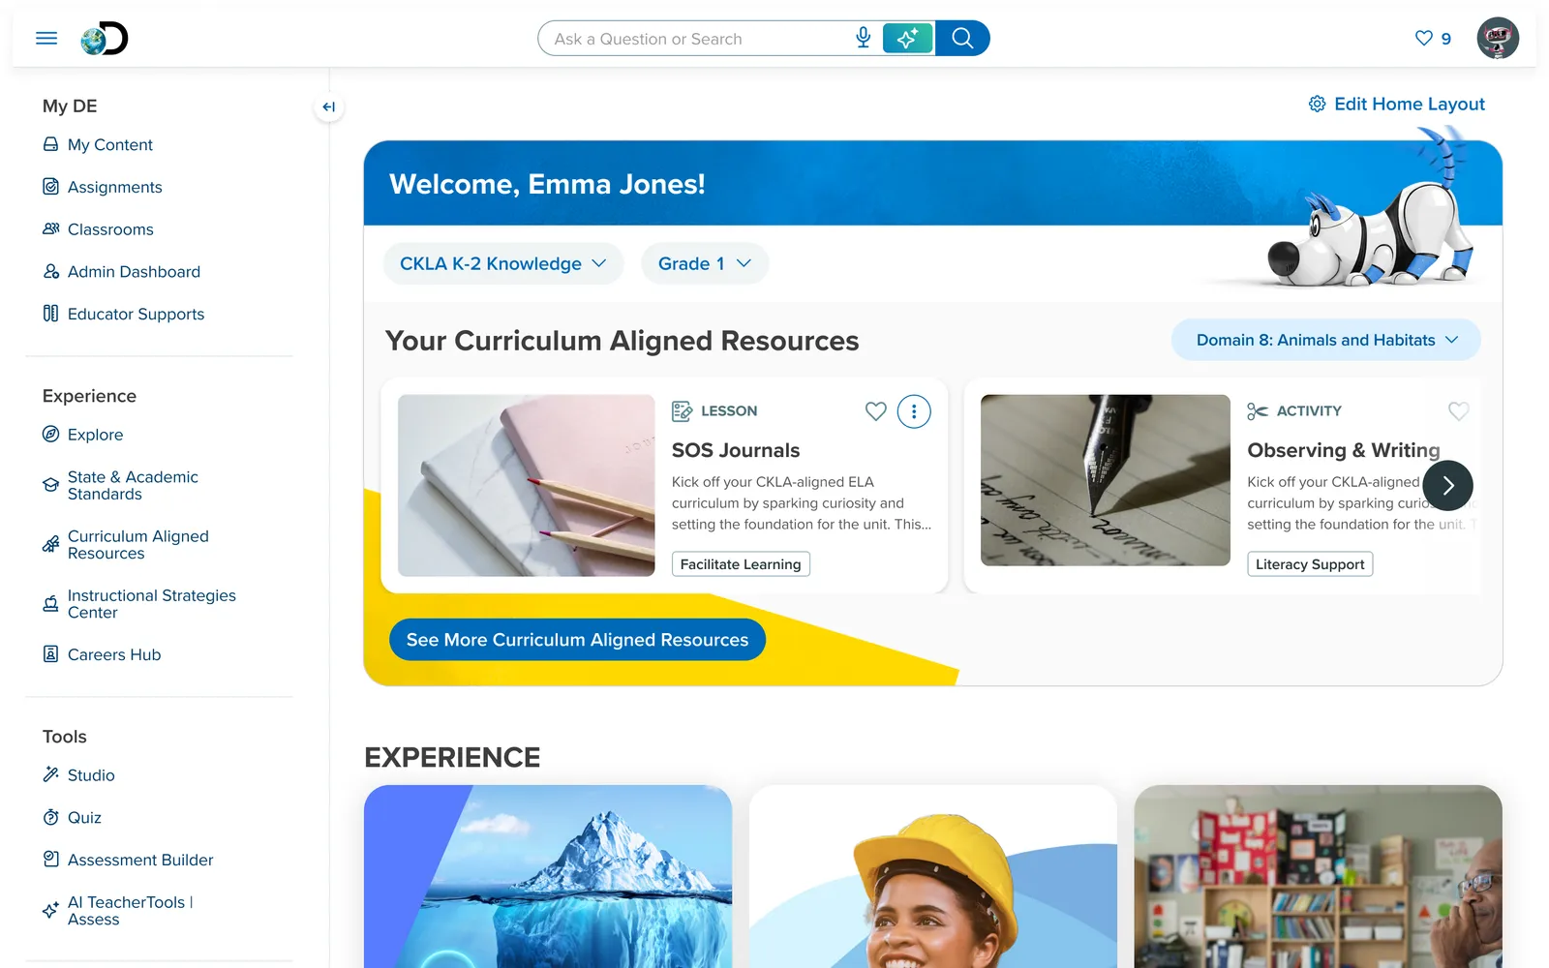Open Classrooms from sidebar
This screenshot has width=1549, height=968.
click(110, 229)
